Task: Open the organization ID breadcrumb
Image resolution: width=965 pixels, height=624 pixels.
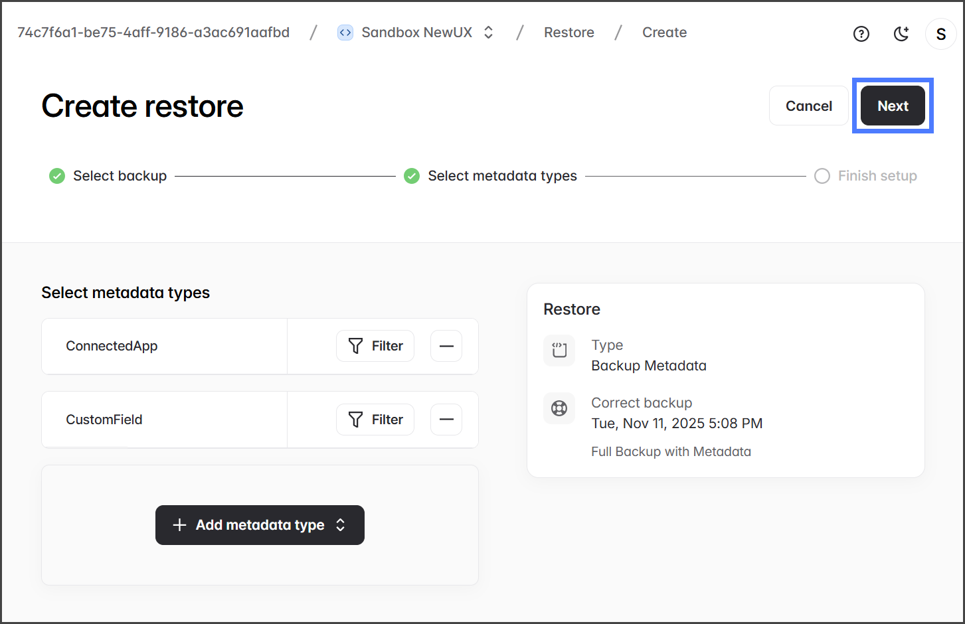Action: [153, 33]
